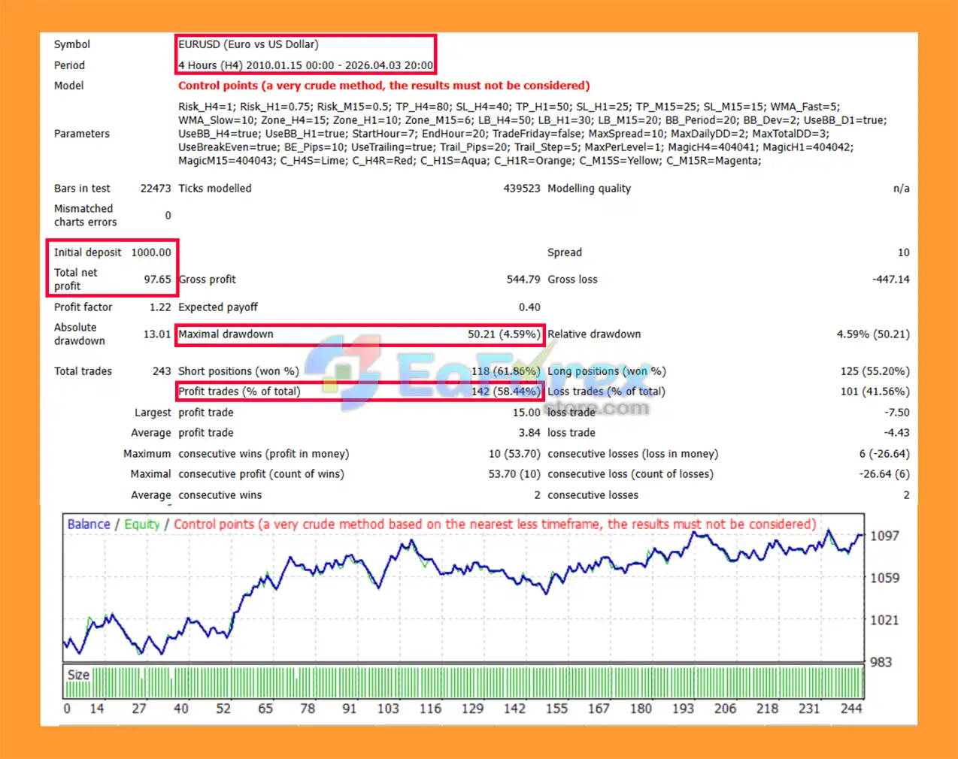Screen dimensions: 958x759
Task: Click the Initial deposit 1000.00 value
Action: tap(151, 252)
